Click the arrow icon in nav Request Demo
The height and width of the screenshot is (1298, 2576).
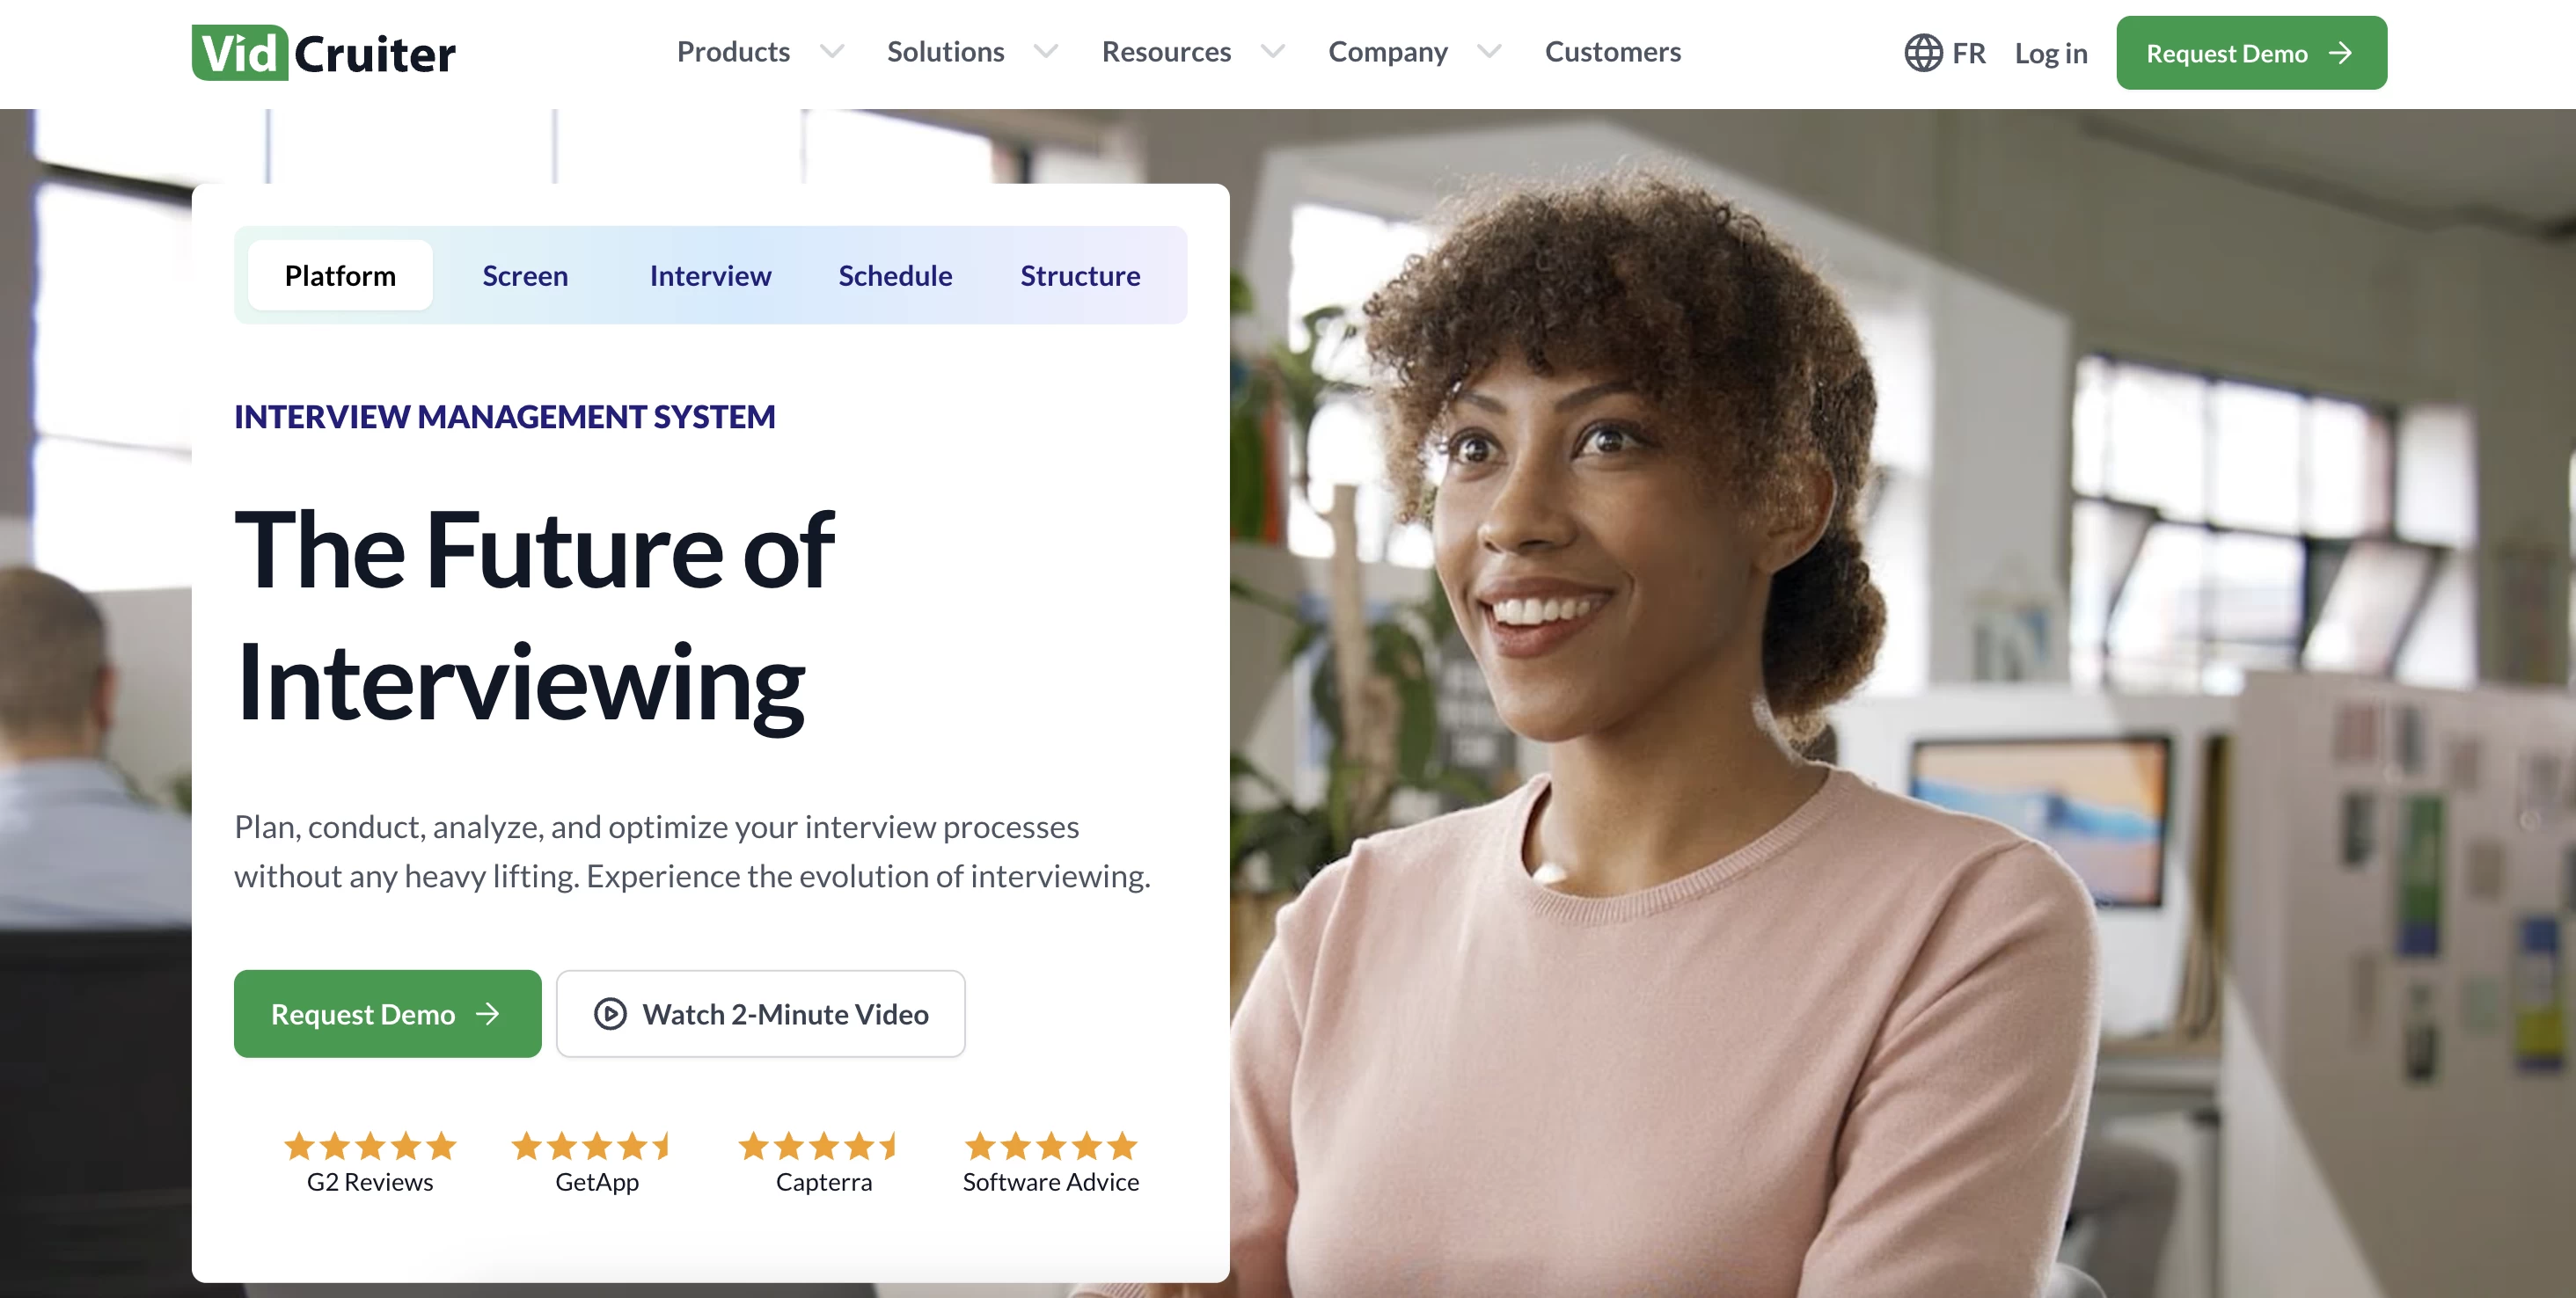(2345, 53)
